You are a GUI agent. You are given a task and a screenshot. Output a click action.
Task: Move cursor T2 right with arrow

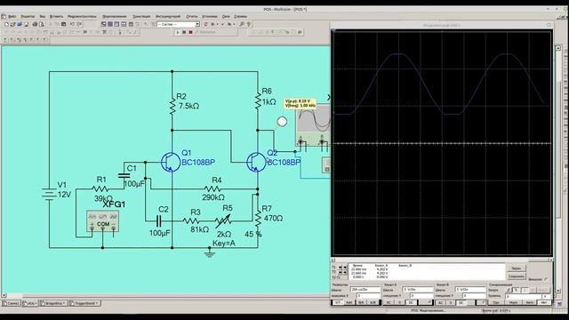pos(345,272)
